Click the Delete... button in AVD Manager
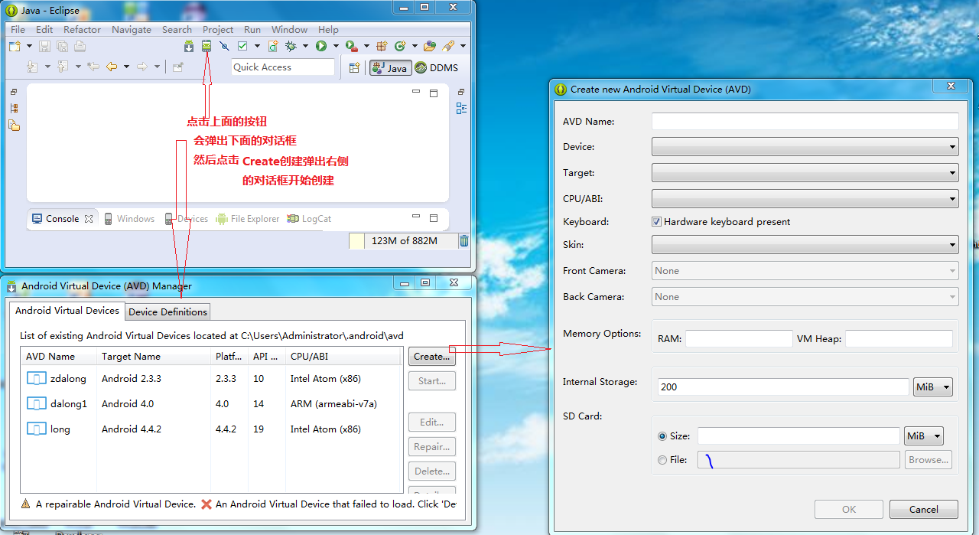 click(432, 471)
